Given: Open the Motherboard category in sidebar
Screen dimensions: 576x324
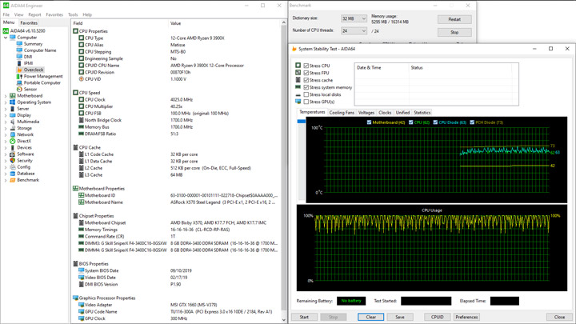Looking at the screenshot, I should [x=30, y=96].
